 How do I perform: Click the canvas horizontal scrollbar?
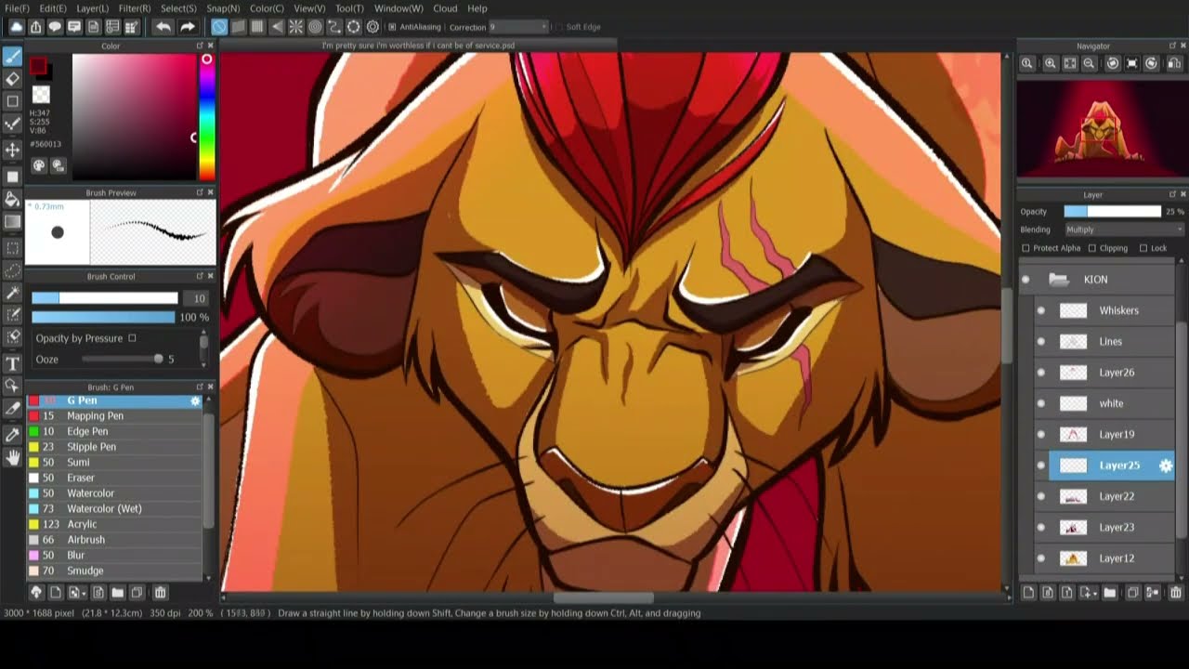pos(604,598)
